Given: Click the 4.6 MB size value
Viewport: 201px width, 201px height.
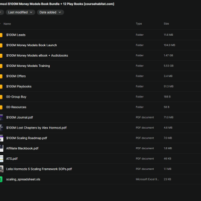Looking at the screenshot, I should click(x=168, y=128).
